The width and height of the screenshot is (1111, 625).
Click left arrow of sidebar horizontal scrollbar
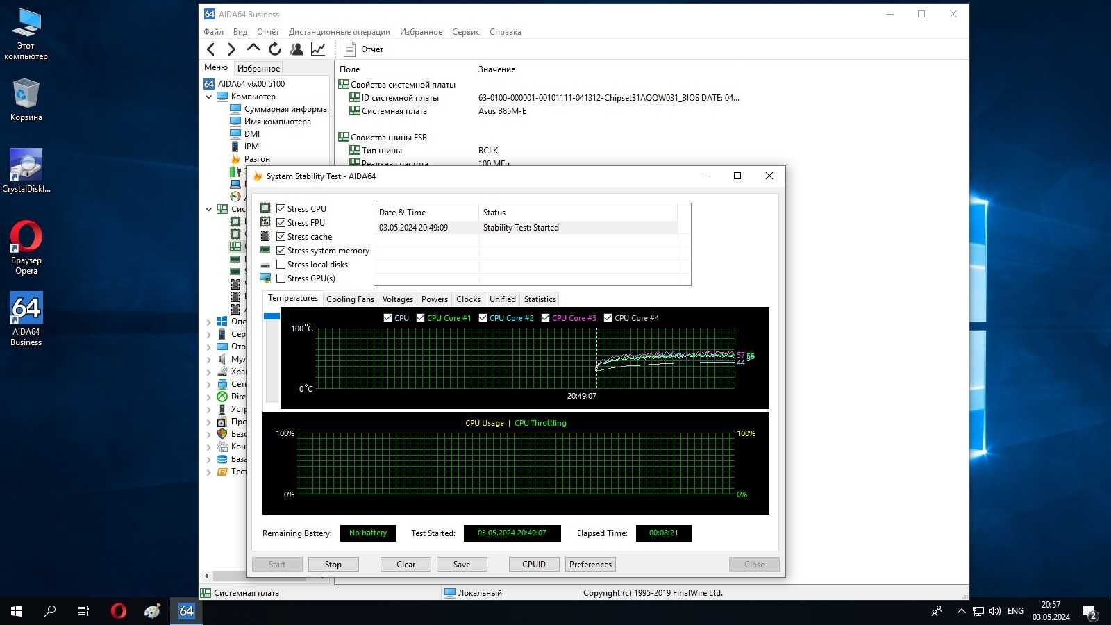click(x=207, y=576)
